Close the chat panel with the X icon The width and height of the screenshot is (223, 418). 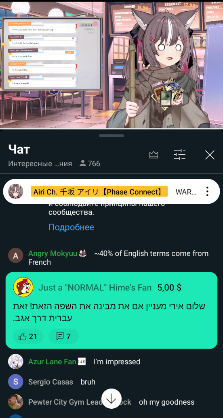(x=210, y=155)
